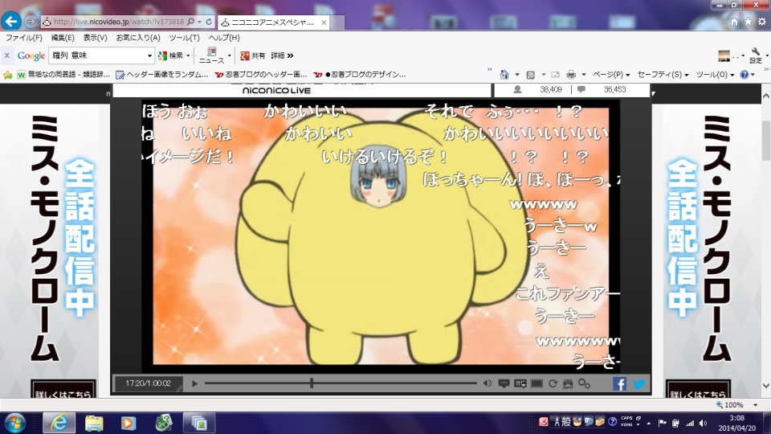The height and width of the screenshot is (434, 771).
Task: Play the niconico live video
Action: point(194,383)
